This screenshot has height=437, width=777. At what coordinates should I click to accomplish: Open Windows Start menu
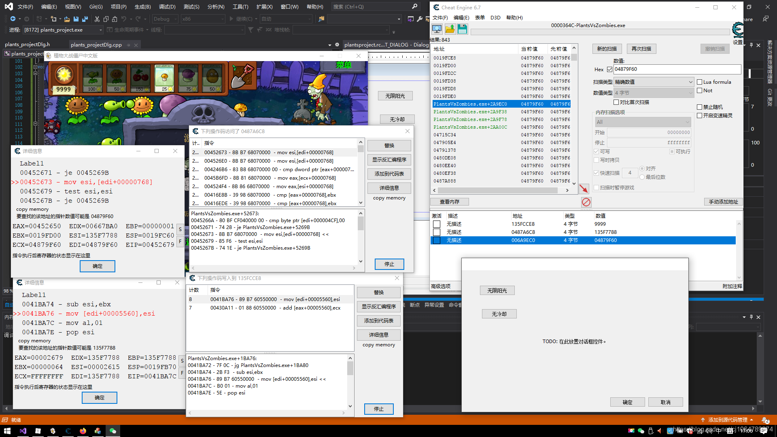pos(7,431)
